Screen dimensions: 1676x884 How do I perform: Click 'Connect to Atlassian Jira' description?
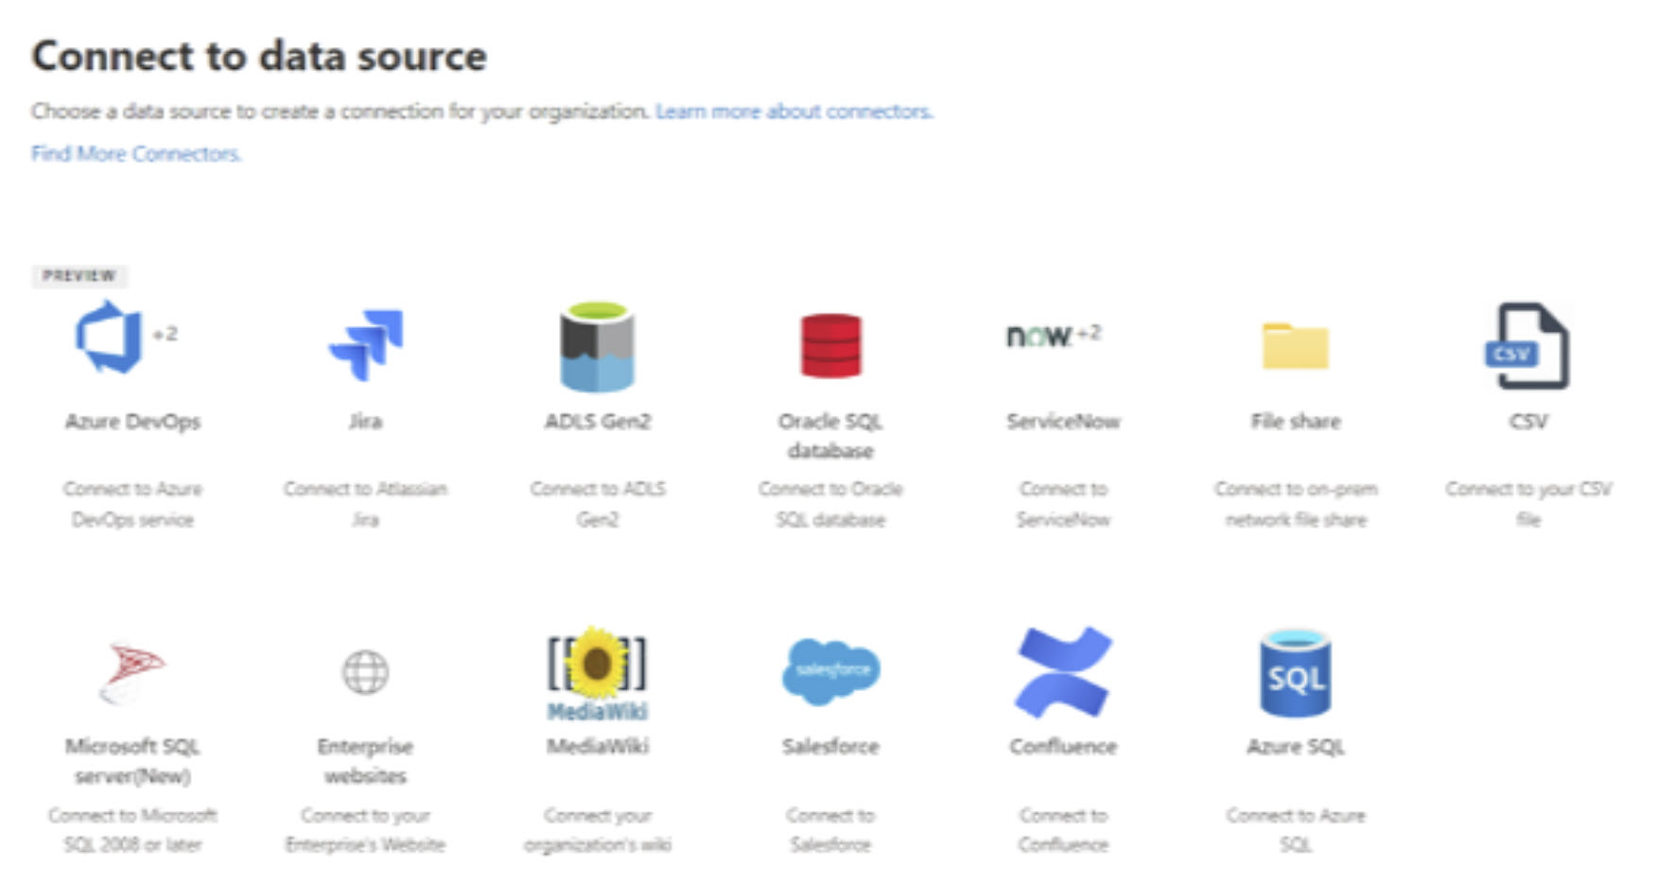coord(365,504)
